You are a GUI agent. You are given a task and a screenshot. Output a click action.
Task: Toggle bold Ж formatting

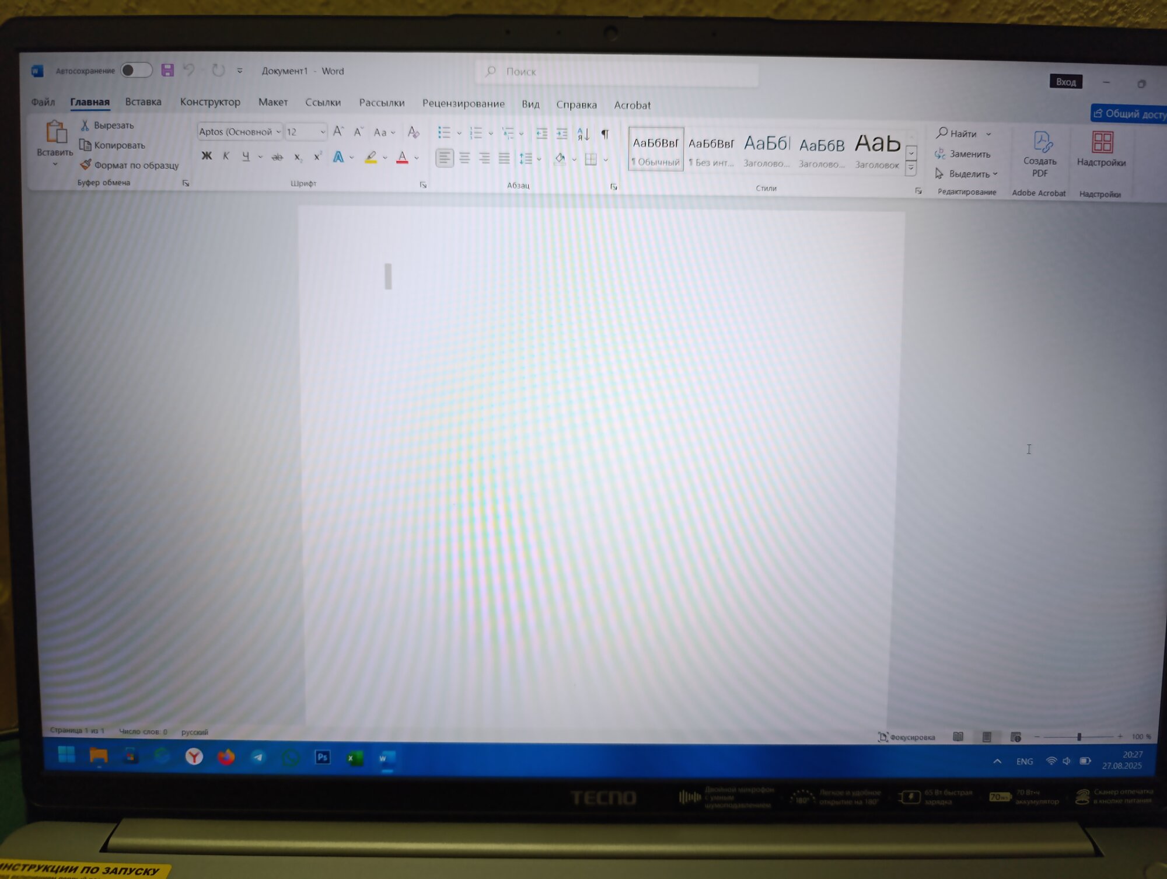point(207,156)
